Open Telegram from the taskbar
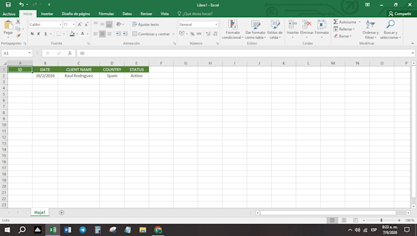Image resolution: width=417 pixels, height=236 pixels. tap(83, 230)
